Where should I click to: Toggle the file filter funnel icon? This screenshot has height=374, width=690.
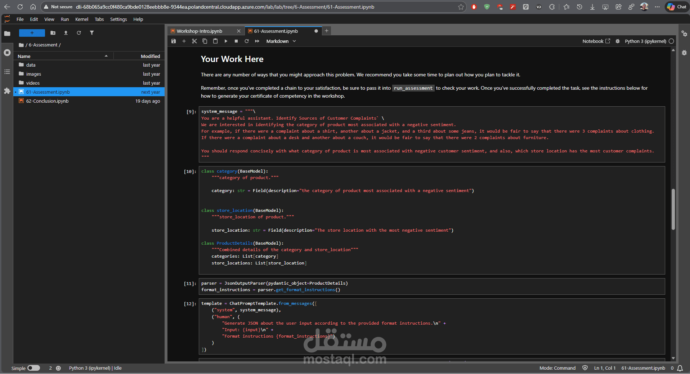coord(92,33)
